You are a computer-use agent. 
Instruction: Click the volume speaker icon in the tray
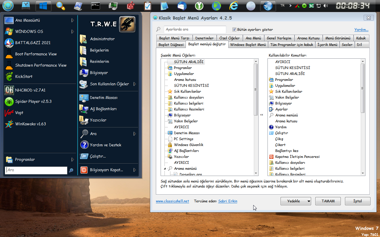326,6
